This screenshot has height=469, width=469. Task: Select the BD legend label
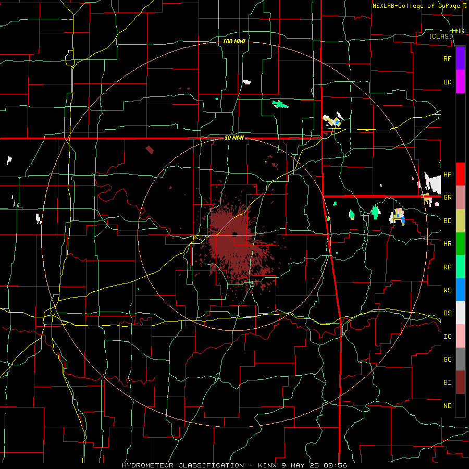point(447,221)
